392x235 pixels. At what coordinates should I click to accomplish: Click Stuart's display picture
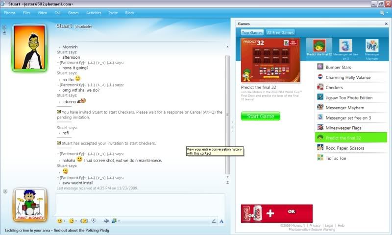click(29, 47)
